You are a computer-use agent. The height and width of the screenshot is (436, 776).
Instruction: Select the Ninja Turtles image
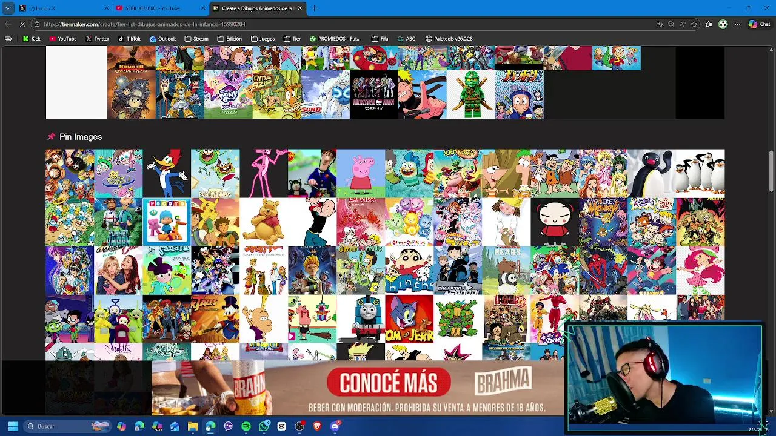pos(458,319)
